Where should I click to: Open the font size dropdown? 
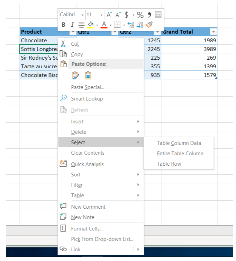(101, 15)
